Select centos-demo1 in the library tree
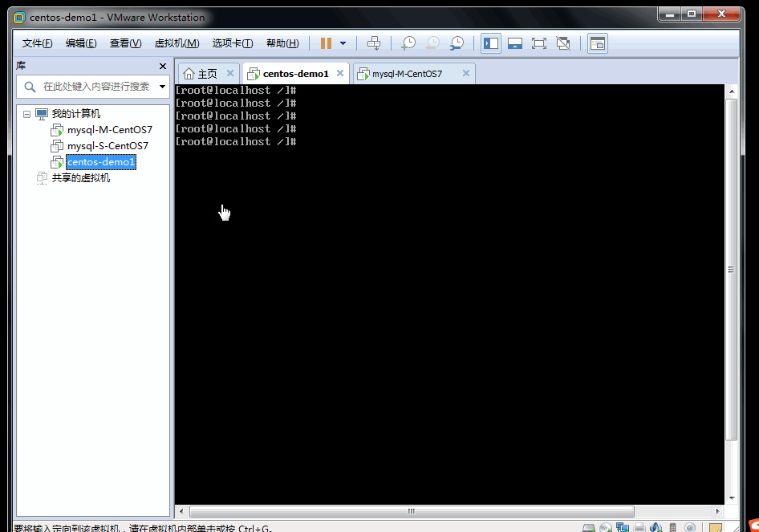Viewport: 759px width, 532px height. (x=101, y=161)
